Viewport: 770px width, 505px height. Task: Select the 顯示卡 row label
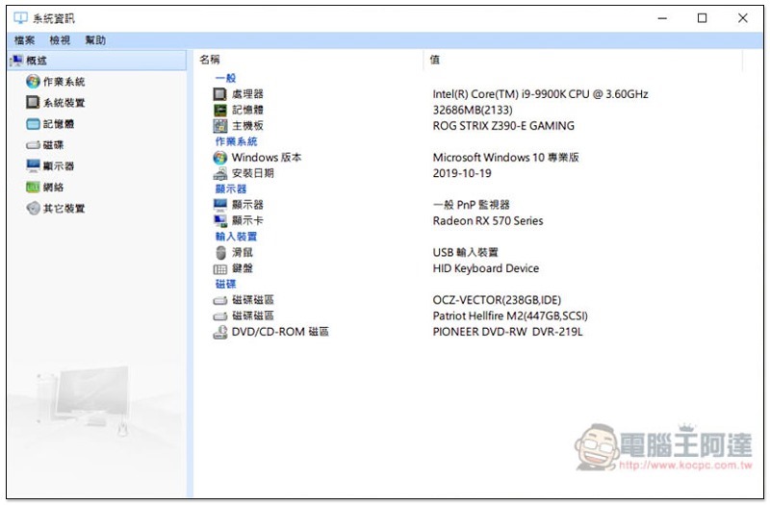tap(247, 221)
